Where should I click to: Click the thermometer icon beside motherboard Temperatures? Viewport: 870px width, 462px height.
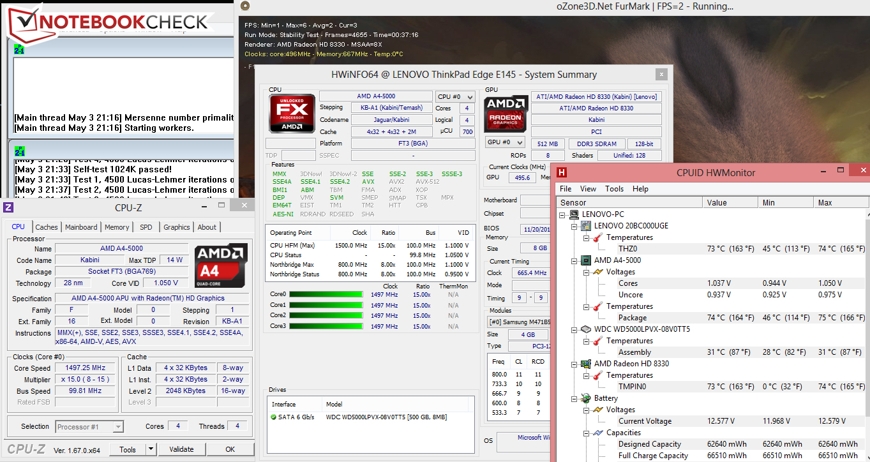coord(597,237)
